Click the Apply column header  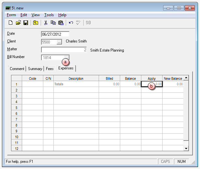click(x=152, y=78)
